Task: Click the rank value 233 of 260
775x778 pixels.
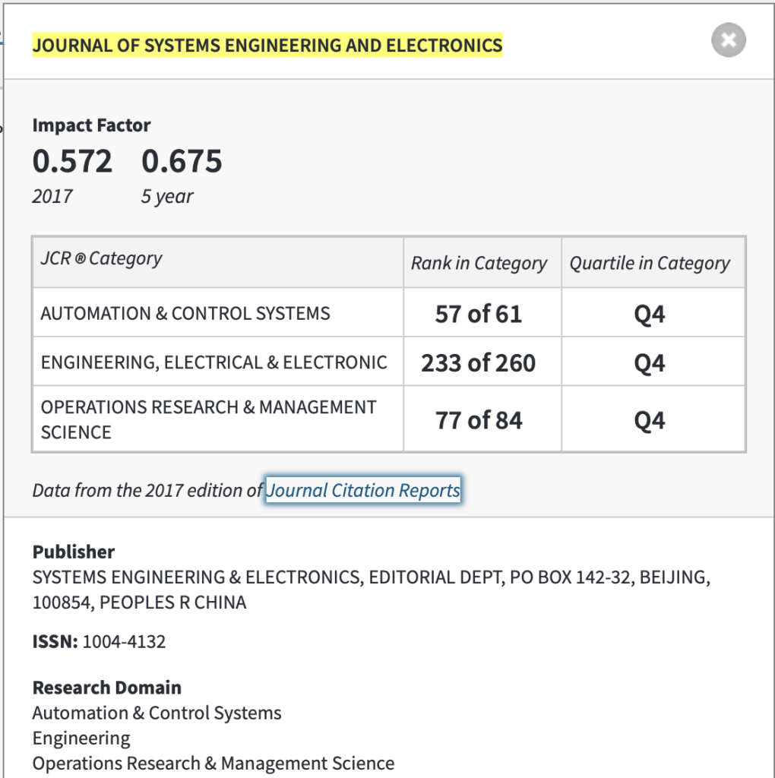Action: pyautogui.click(x=479, y=363)
